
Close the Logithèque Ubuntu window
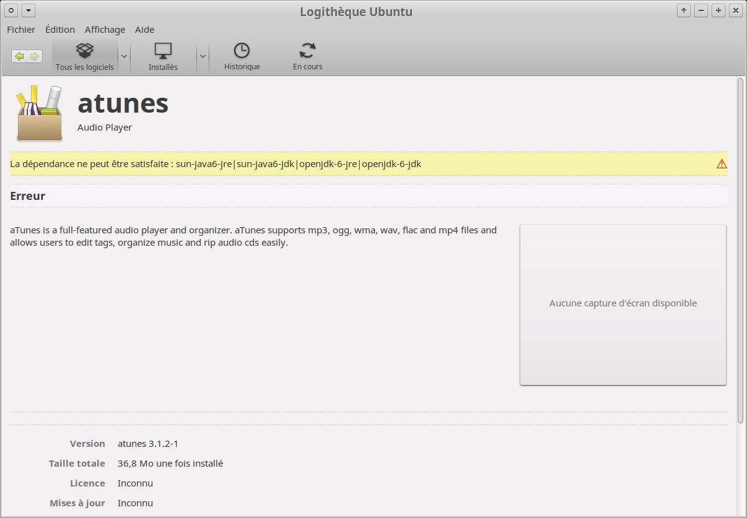tap(736, 11)
